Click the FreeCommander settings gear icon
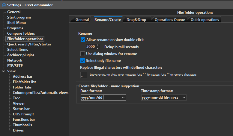This screenshot has height=136, width=233. [x=4, y=5]
